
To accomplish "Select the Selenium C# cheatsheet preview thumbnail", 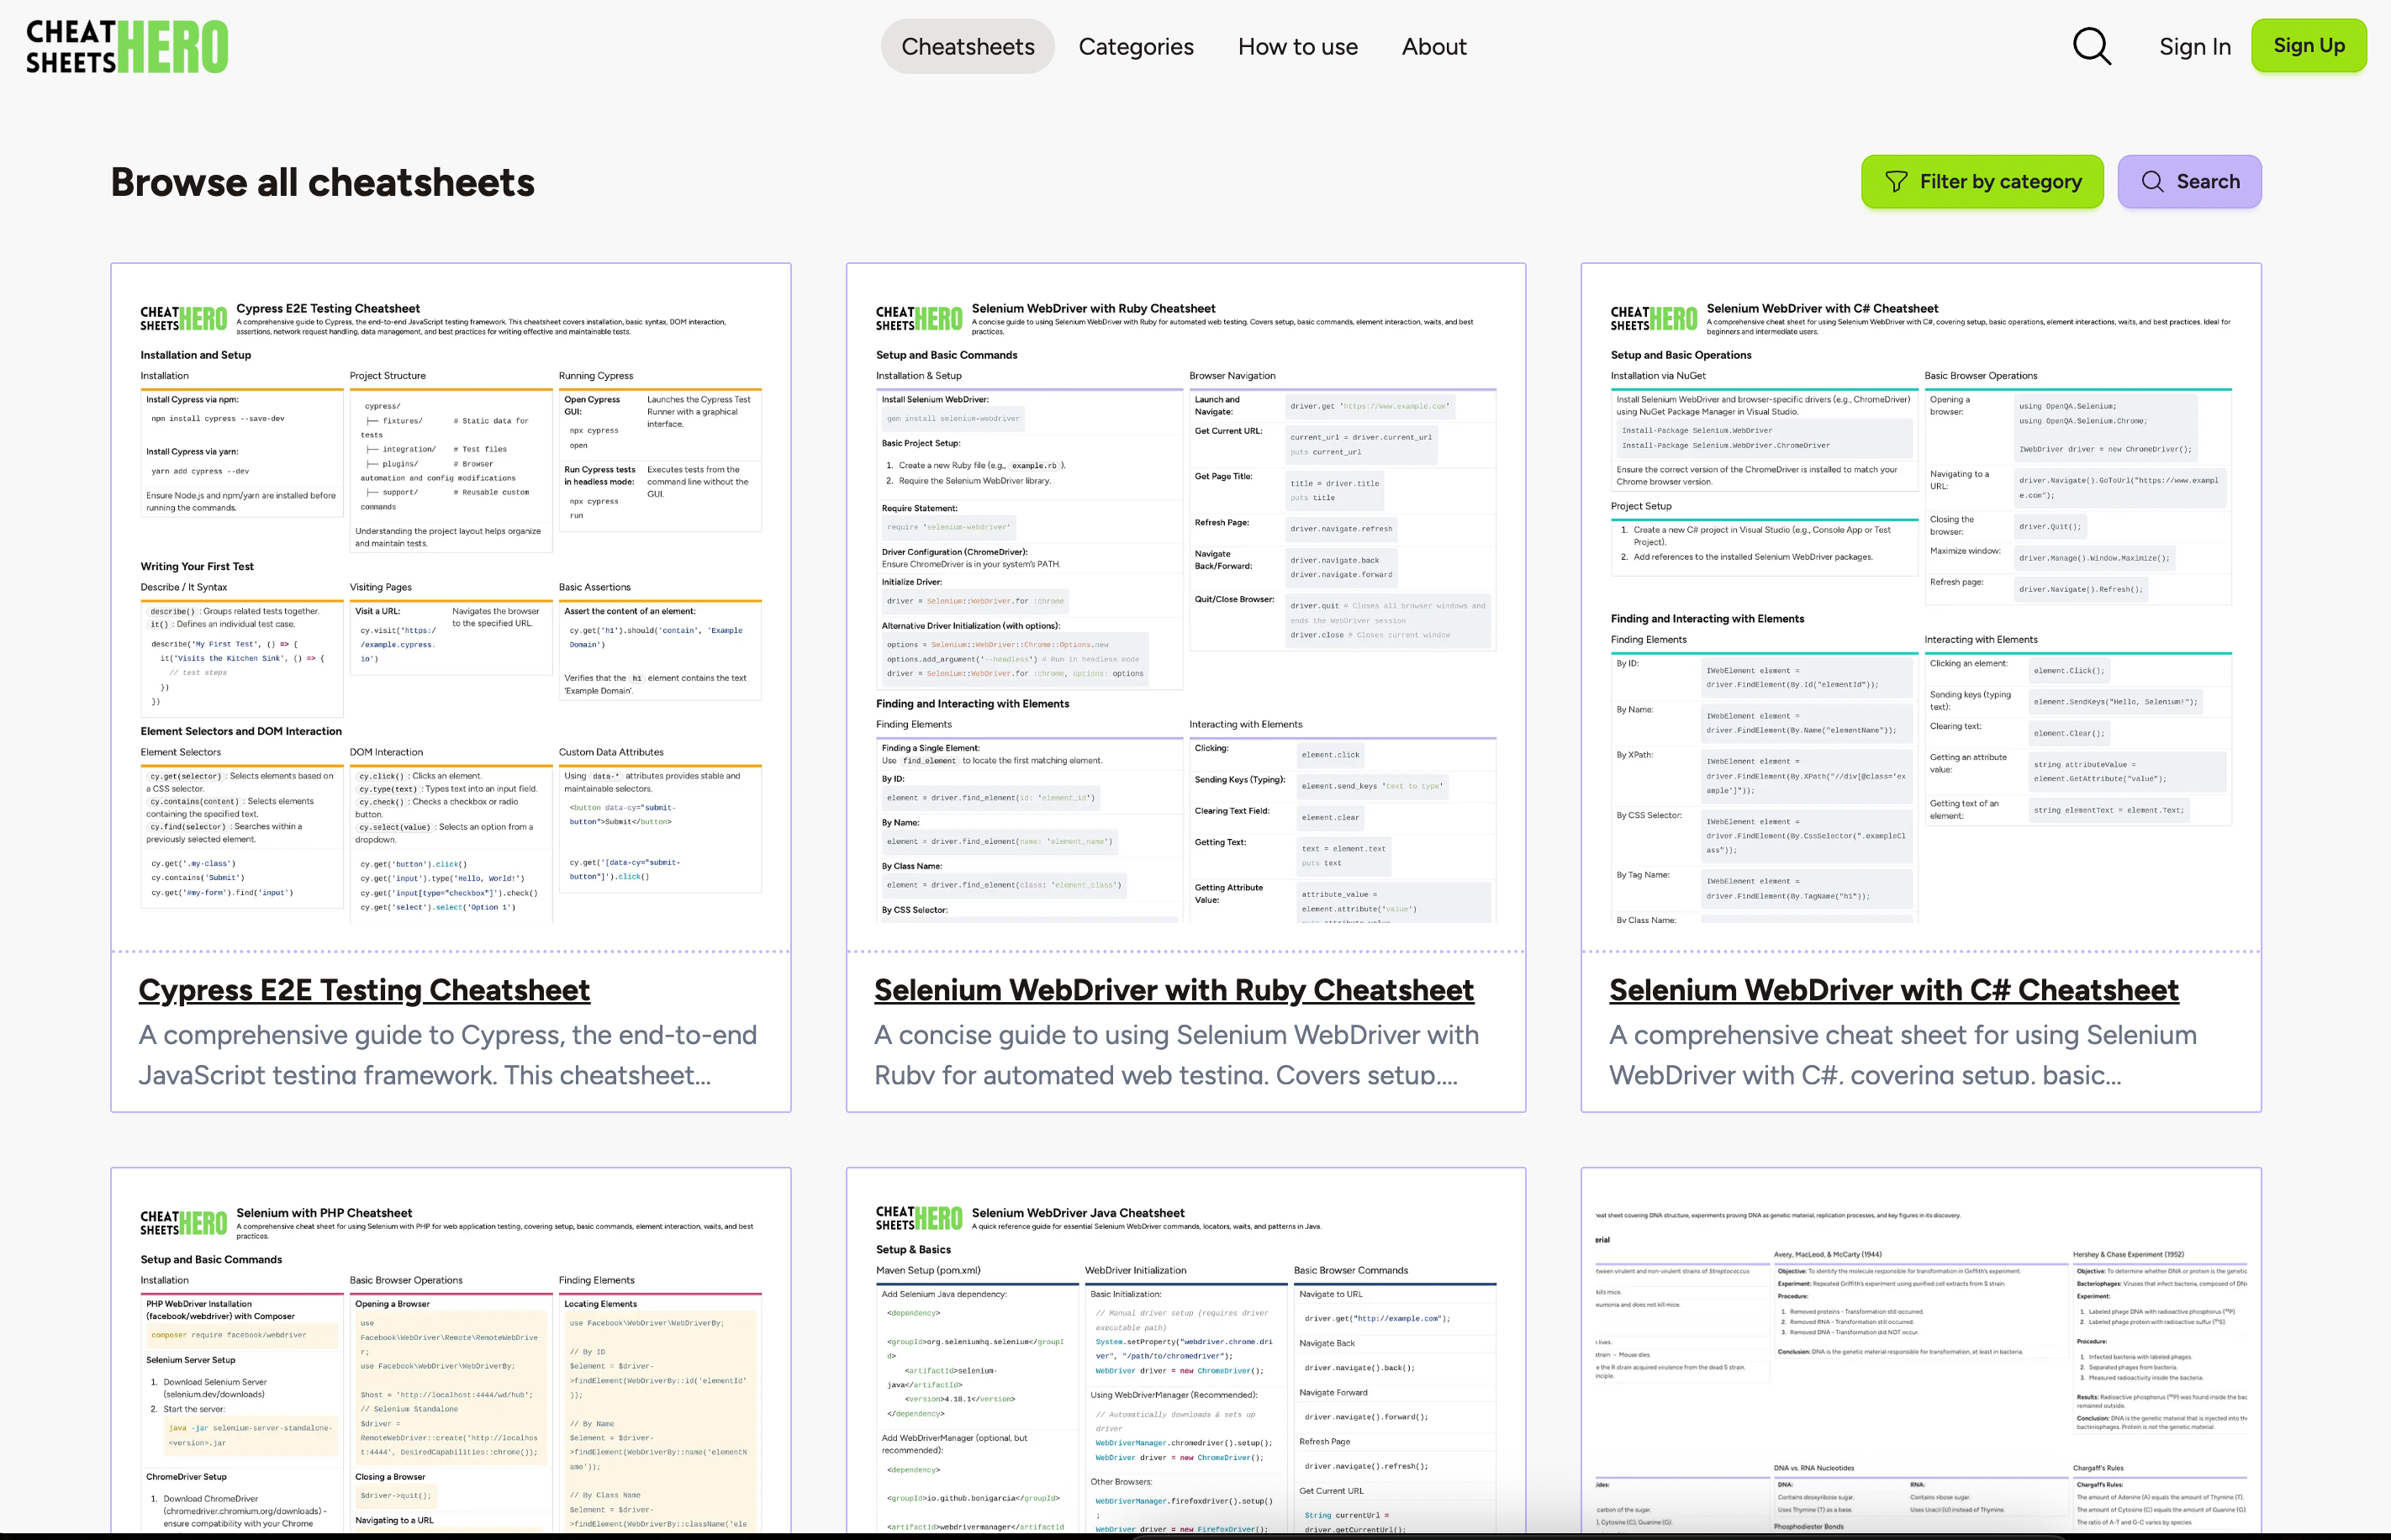I will point(1920,607).
